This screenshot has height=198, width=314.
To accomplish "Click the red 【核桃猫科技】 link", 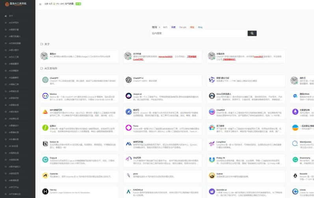I will pyautogui.click(x=229, y=59).
